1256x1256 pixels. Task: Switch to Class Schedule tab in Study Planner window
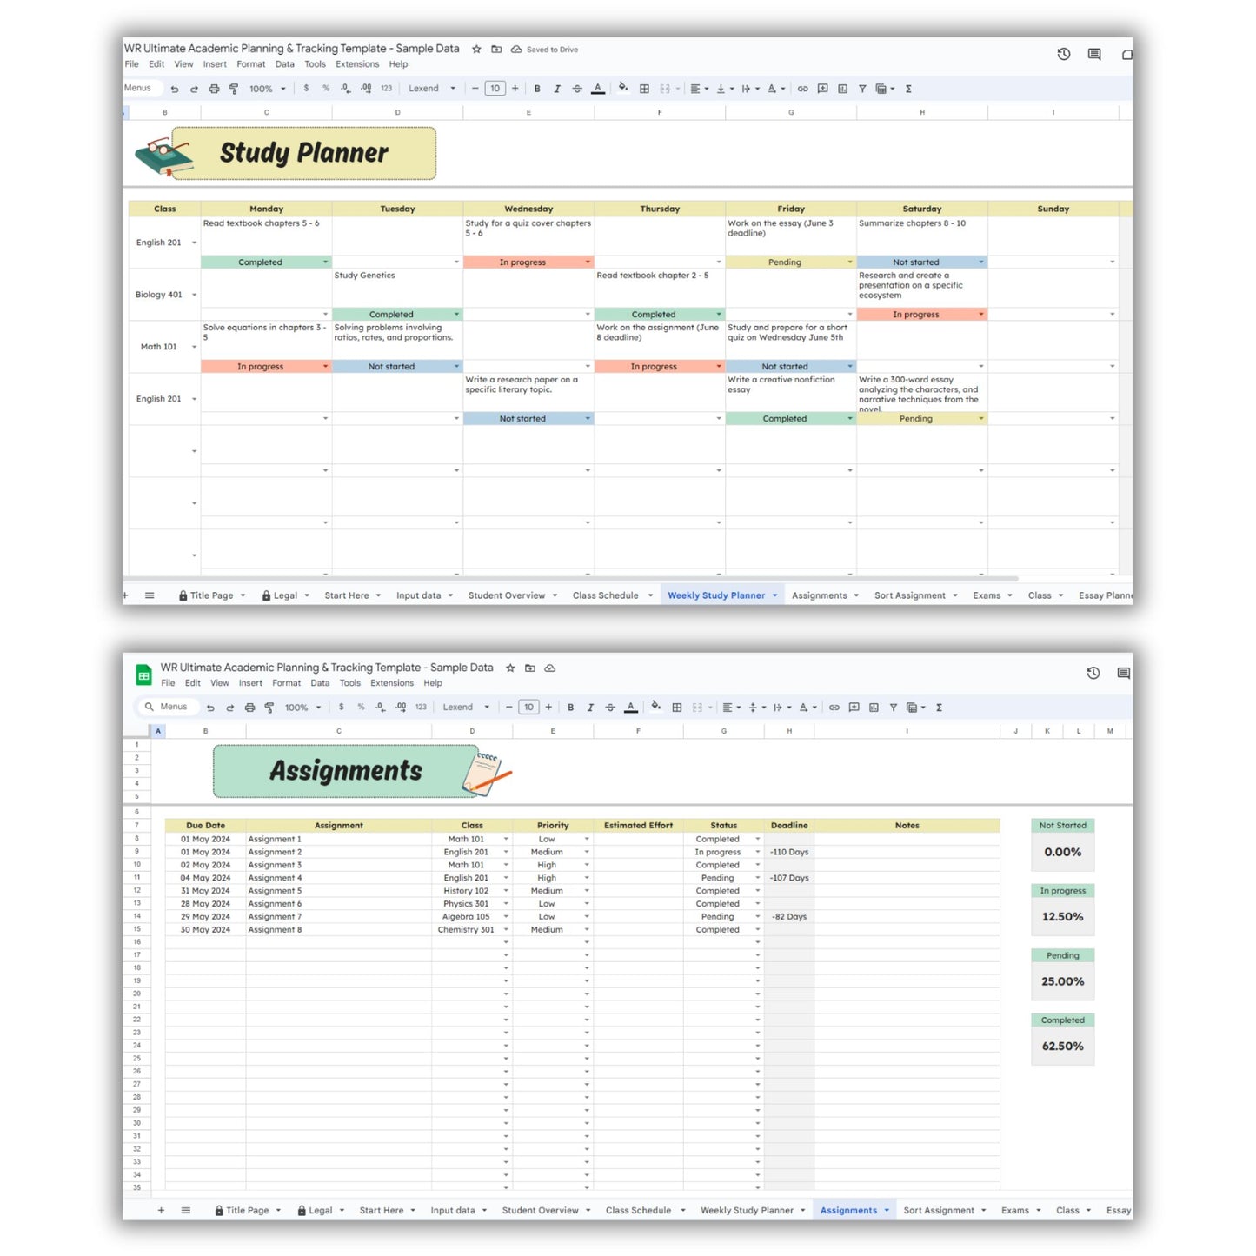coord(605,595)
